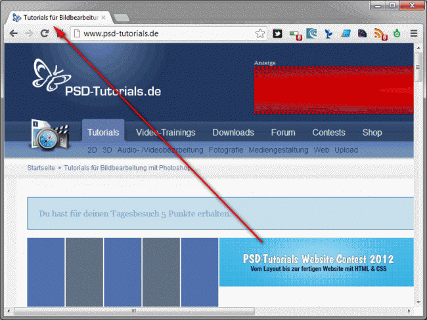Click the dark speedometer extension icon
The width and height of the screenshot is (427, 320).
(x=362, y=33)
